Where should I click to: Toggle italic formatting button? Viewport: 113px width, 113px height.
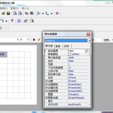pos(39,40)
